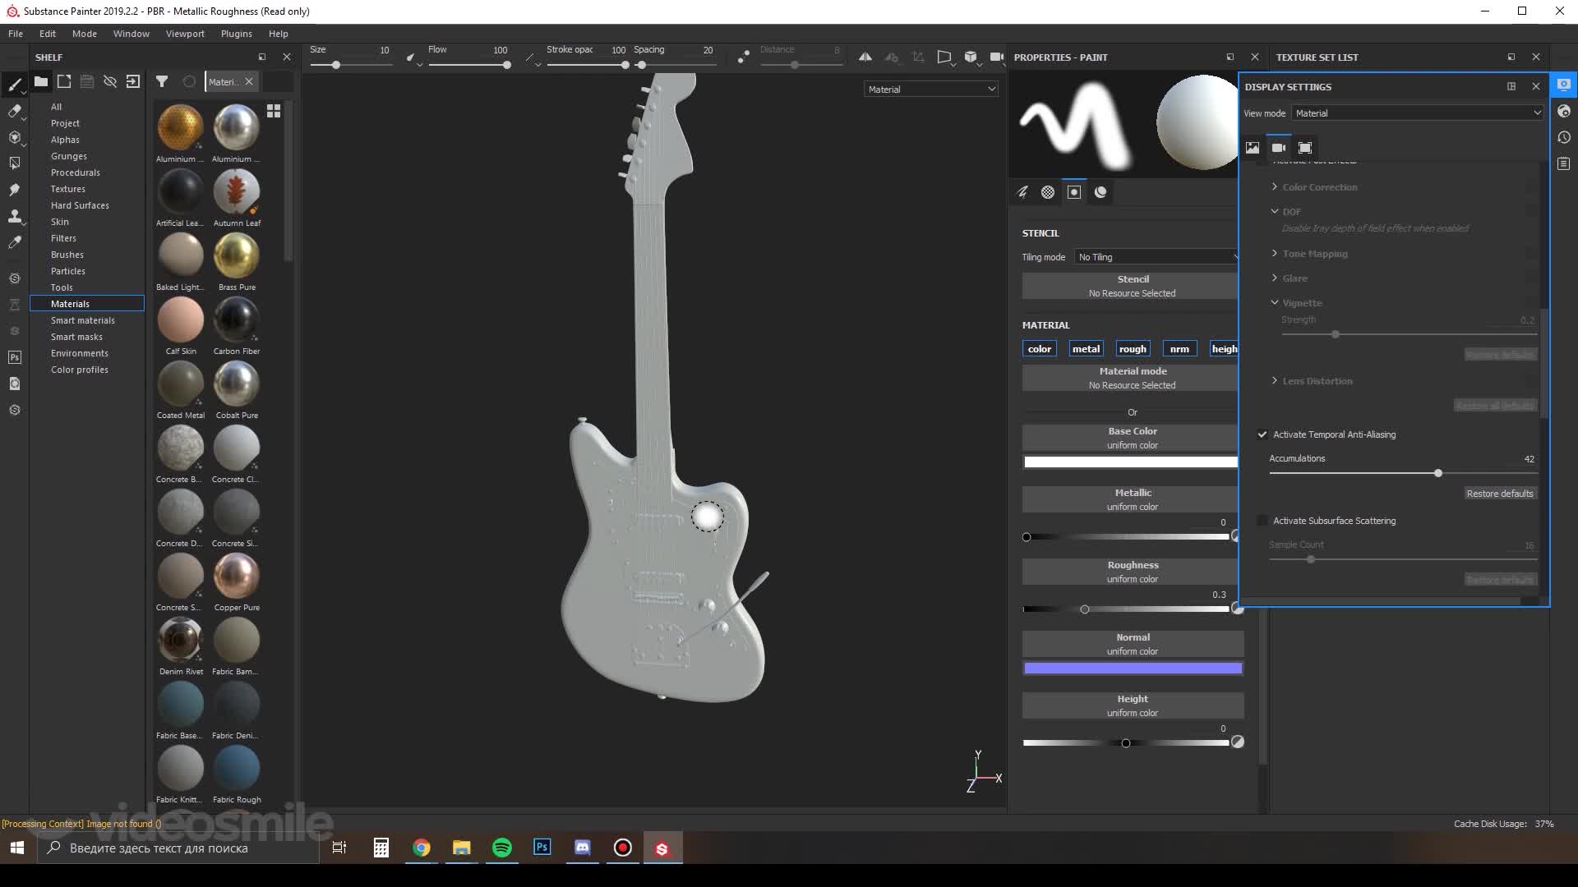Click Restore defaults under Accumulations
Screen dimensions: 1578x887
(x=1500, y=494)
